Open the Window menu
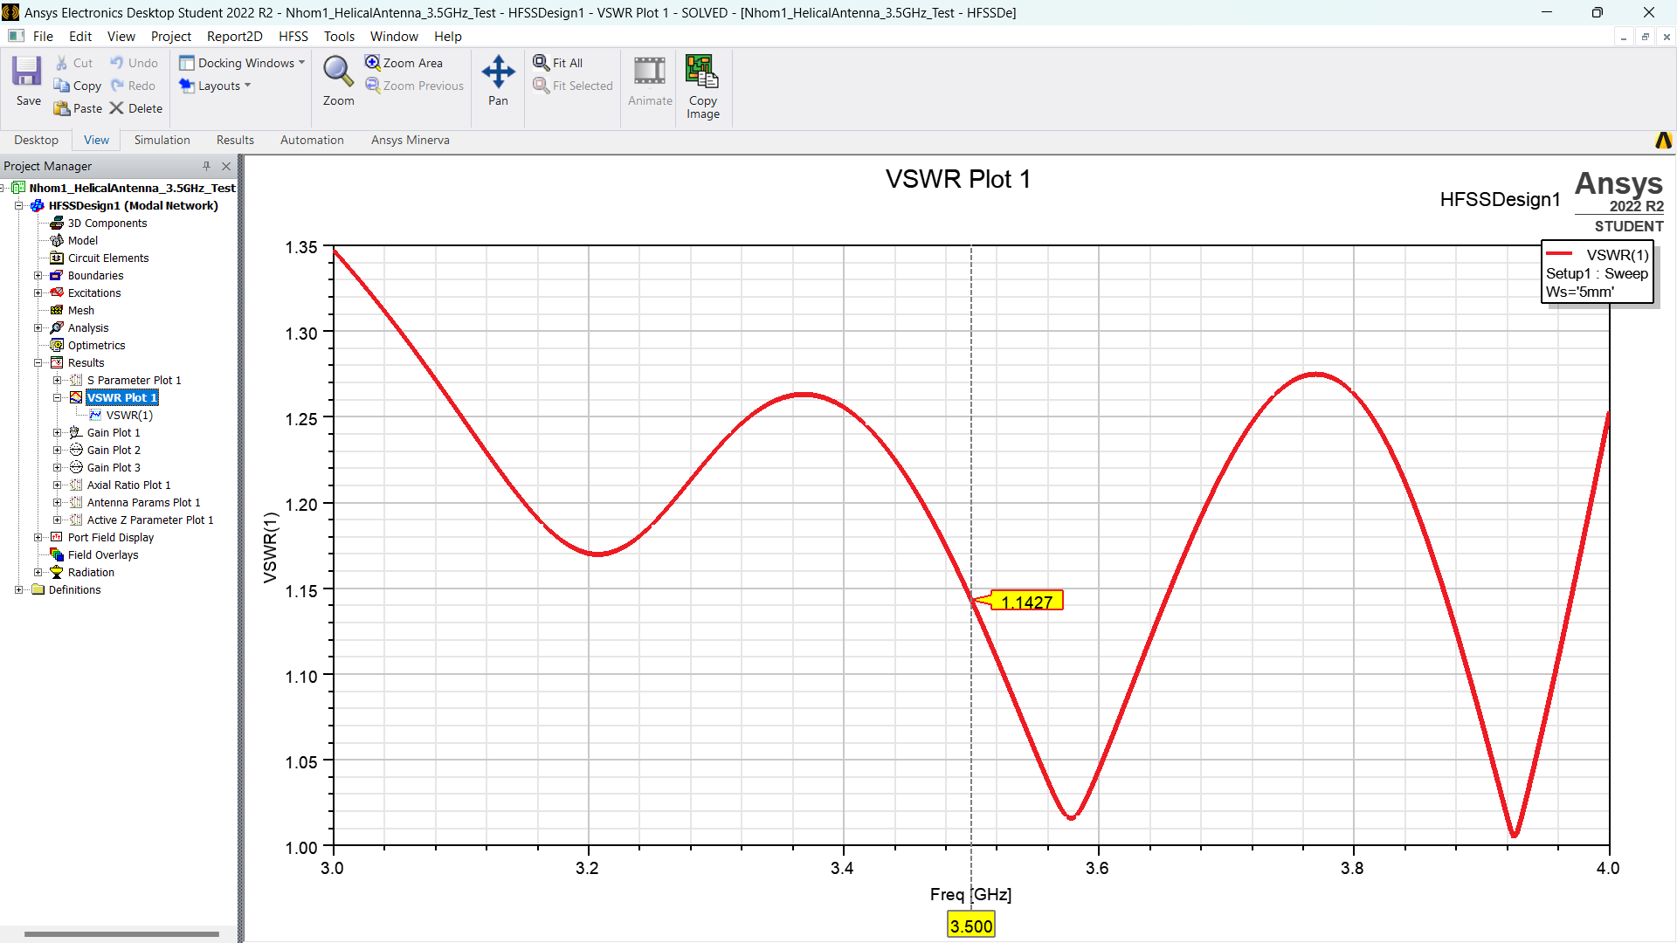This screenshot has width=1677, height=943. pos(394,36)
